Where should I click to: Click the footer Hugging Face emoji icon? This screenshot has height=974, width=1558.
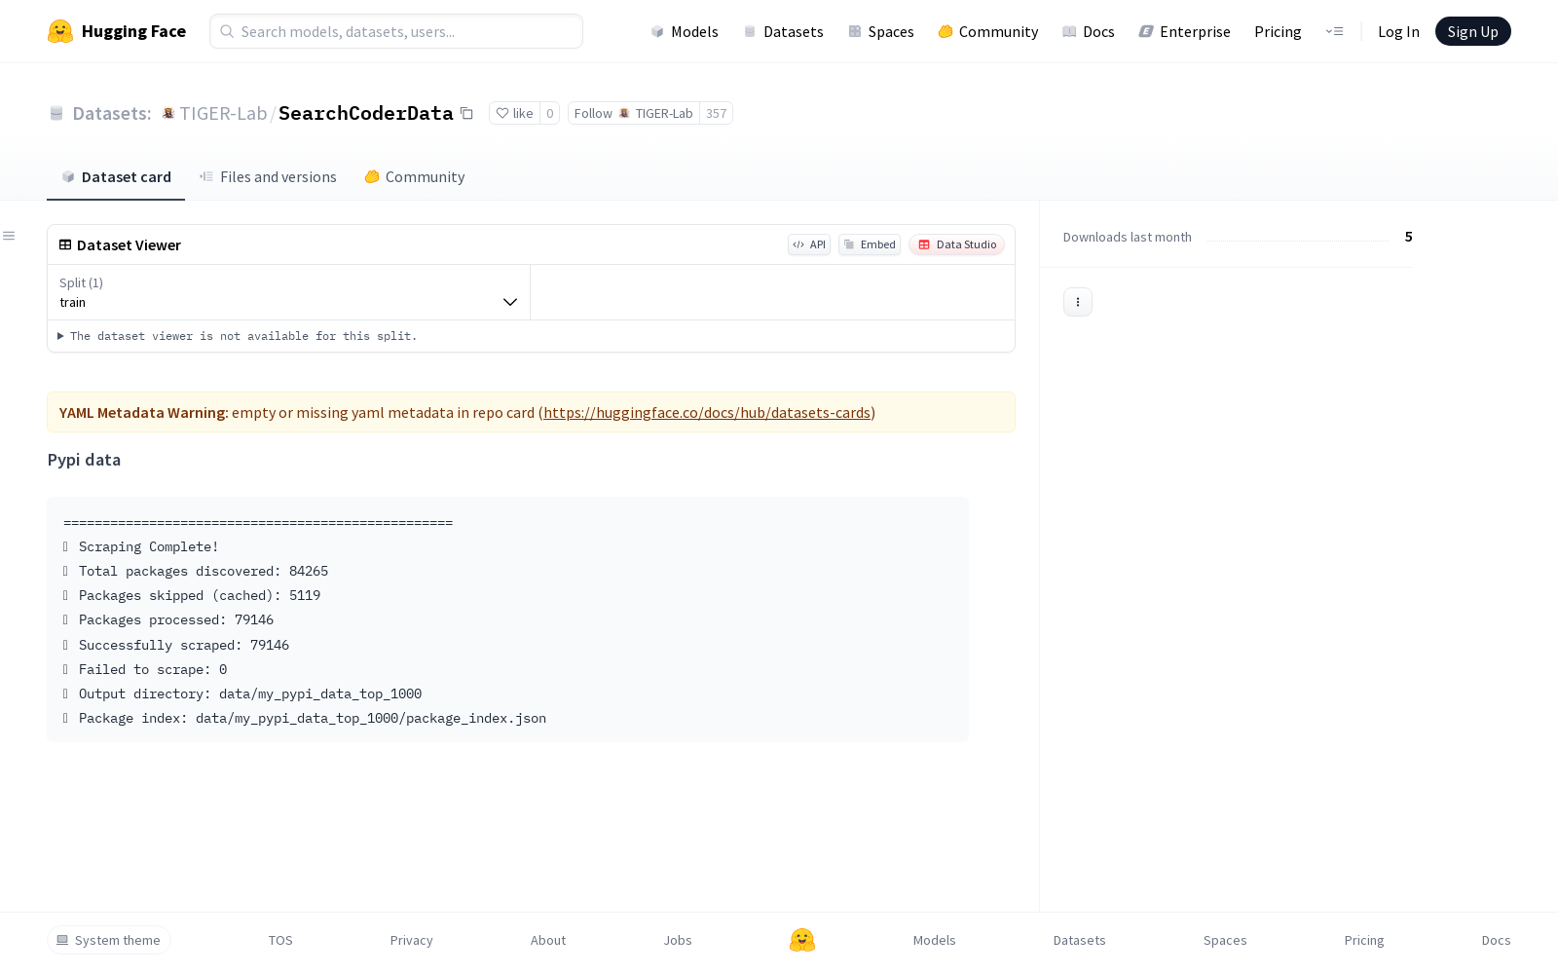pos(802,940)
